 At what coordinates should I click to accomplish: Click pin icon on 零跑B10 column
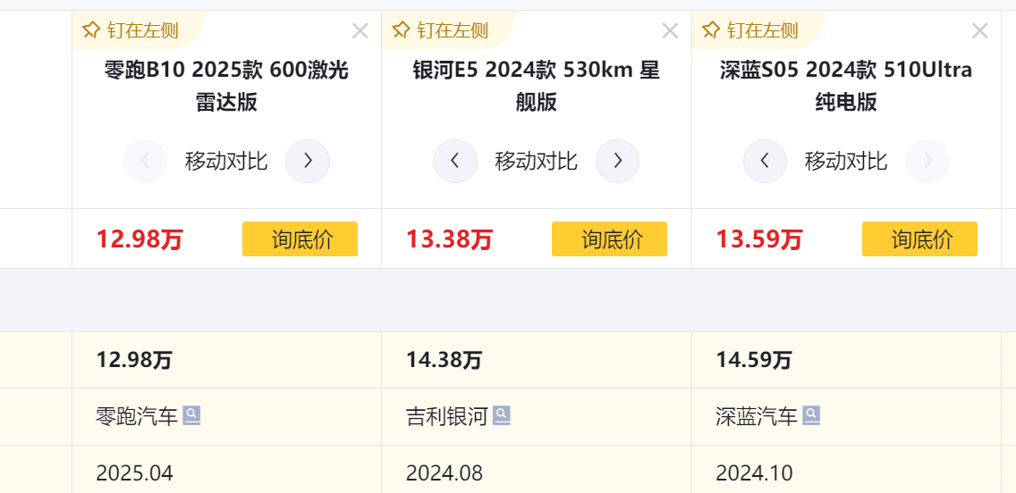click(90, 30)
